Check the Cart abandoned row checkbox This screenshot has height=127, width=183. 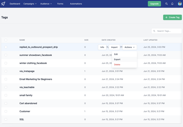tap(6, 103)
